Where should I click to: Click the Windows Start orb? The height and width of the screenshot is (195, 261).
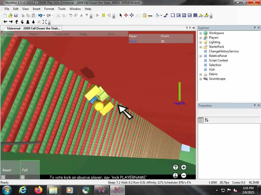pos(7,190)
